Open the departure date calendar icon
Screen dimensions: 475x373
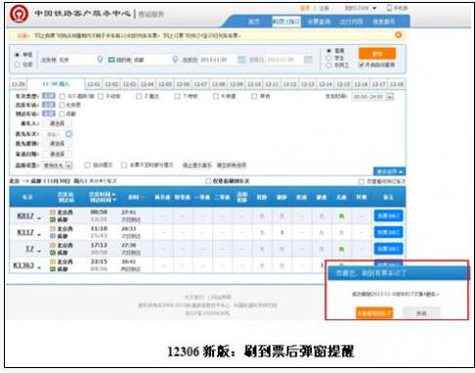241,60
